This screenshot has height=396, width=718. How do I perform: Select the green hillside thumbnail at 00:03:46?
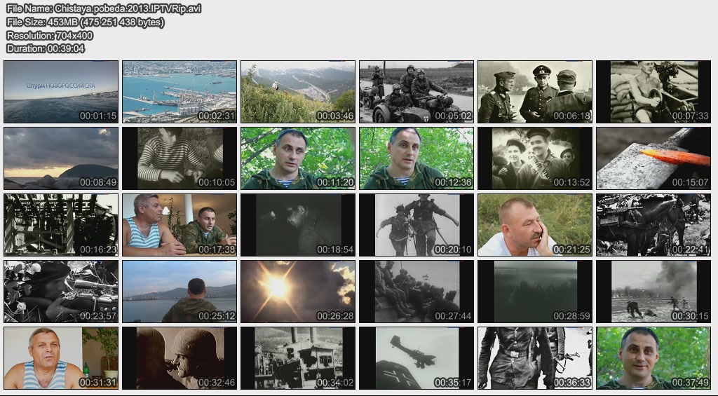click(298, 92)
